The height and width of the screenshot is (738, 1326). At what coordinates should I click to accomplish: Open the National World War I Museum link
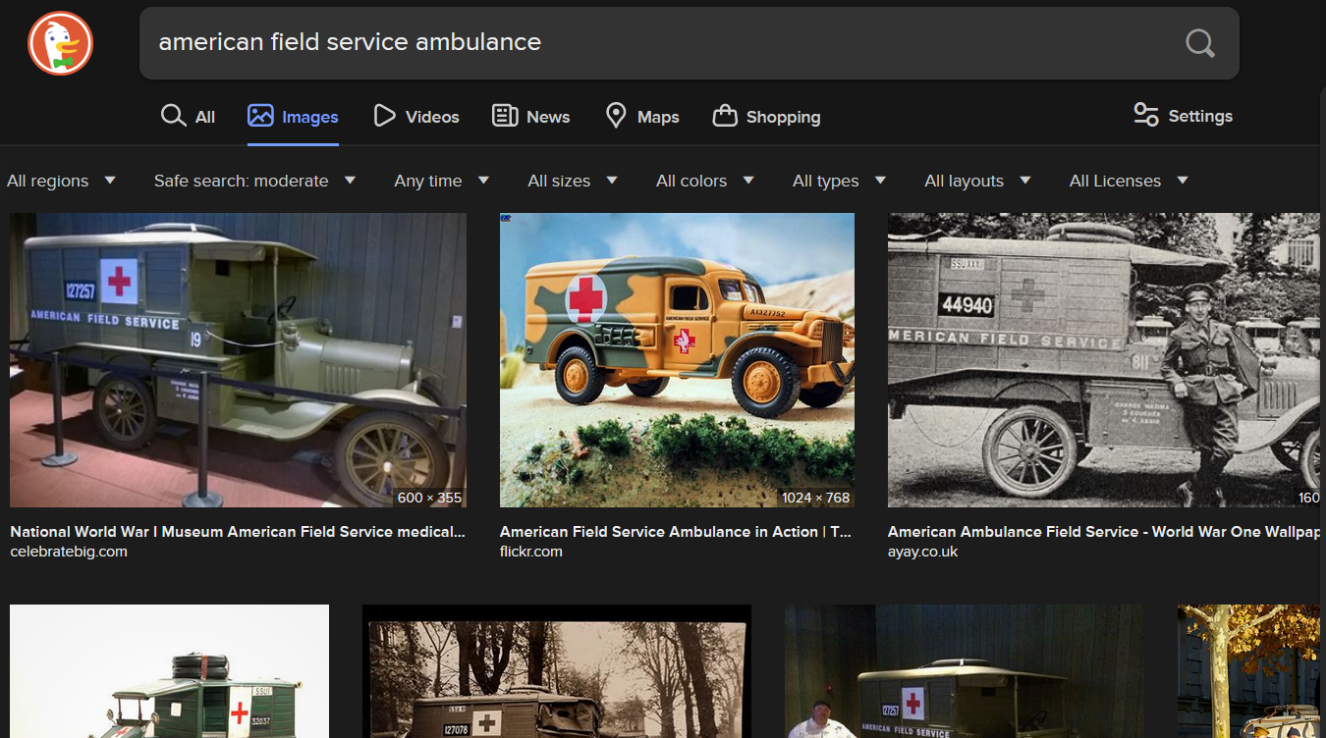pyautogui.click(x=237, y=532)
